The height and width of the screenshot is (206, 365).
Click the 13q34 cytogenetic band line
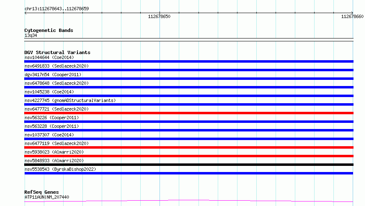(x=189, y=40)
